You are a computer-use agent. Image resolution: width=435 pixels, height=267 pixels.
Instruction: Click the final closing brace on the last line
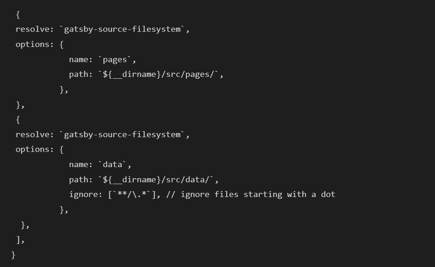pyautogui.click(x=13, y=255)
